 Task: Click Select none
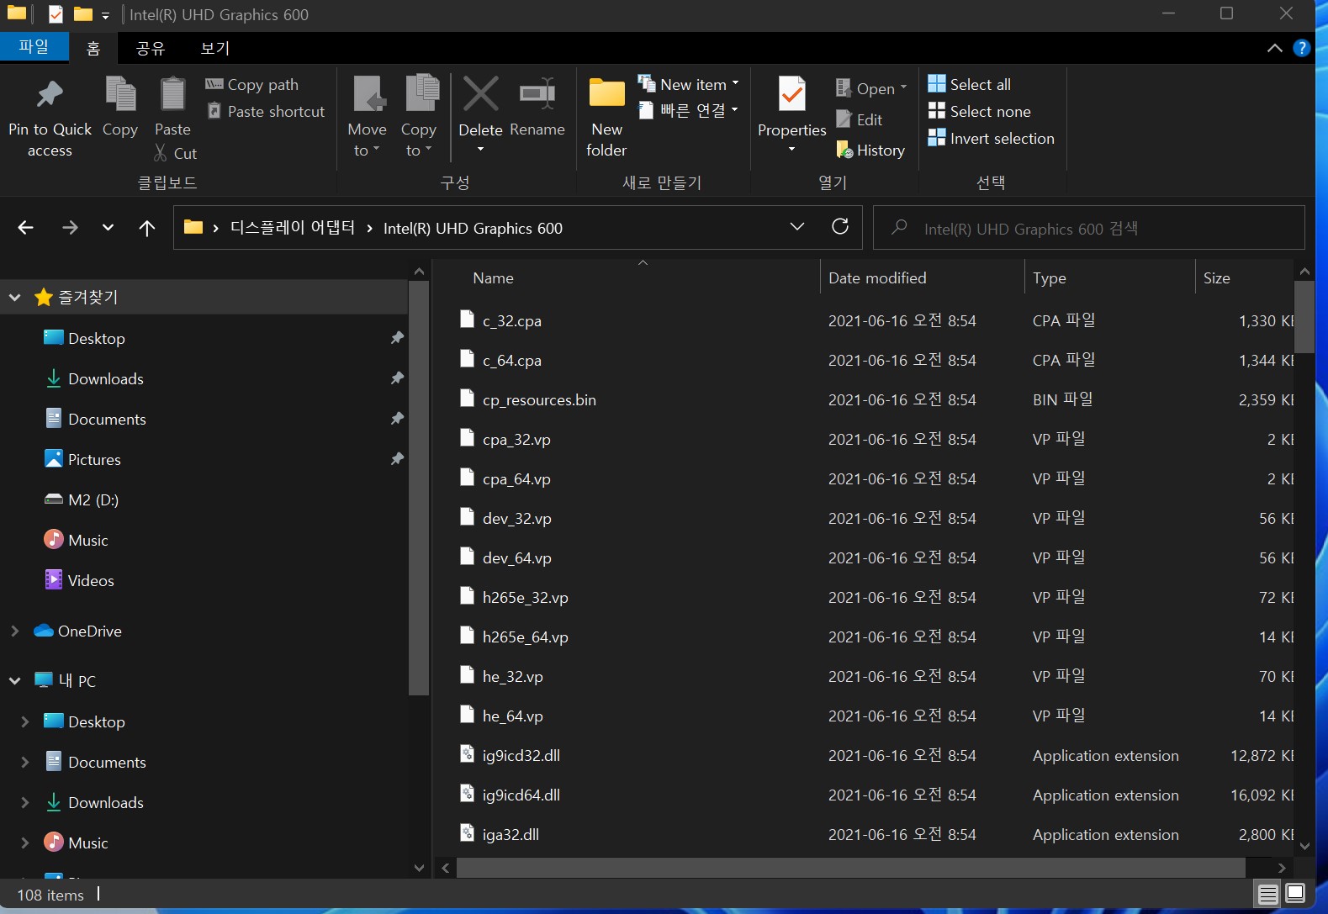[x=979, y=111]
